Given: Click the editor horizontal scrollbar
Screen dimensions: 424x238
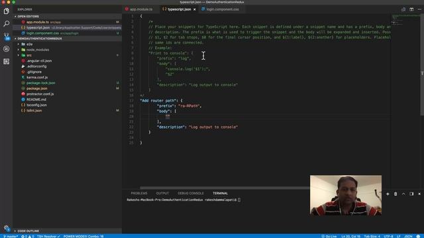Looking at the screenshot, I should coord(225,188).
